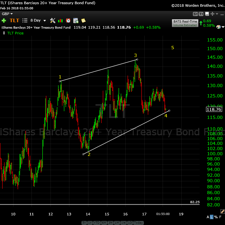
Task: Click the ruler pencil icon at bottom right
Action: pyautogui.click(x=222, y=212)
